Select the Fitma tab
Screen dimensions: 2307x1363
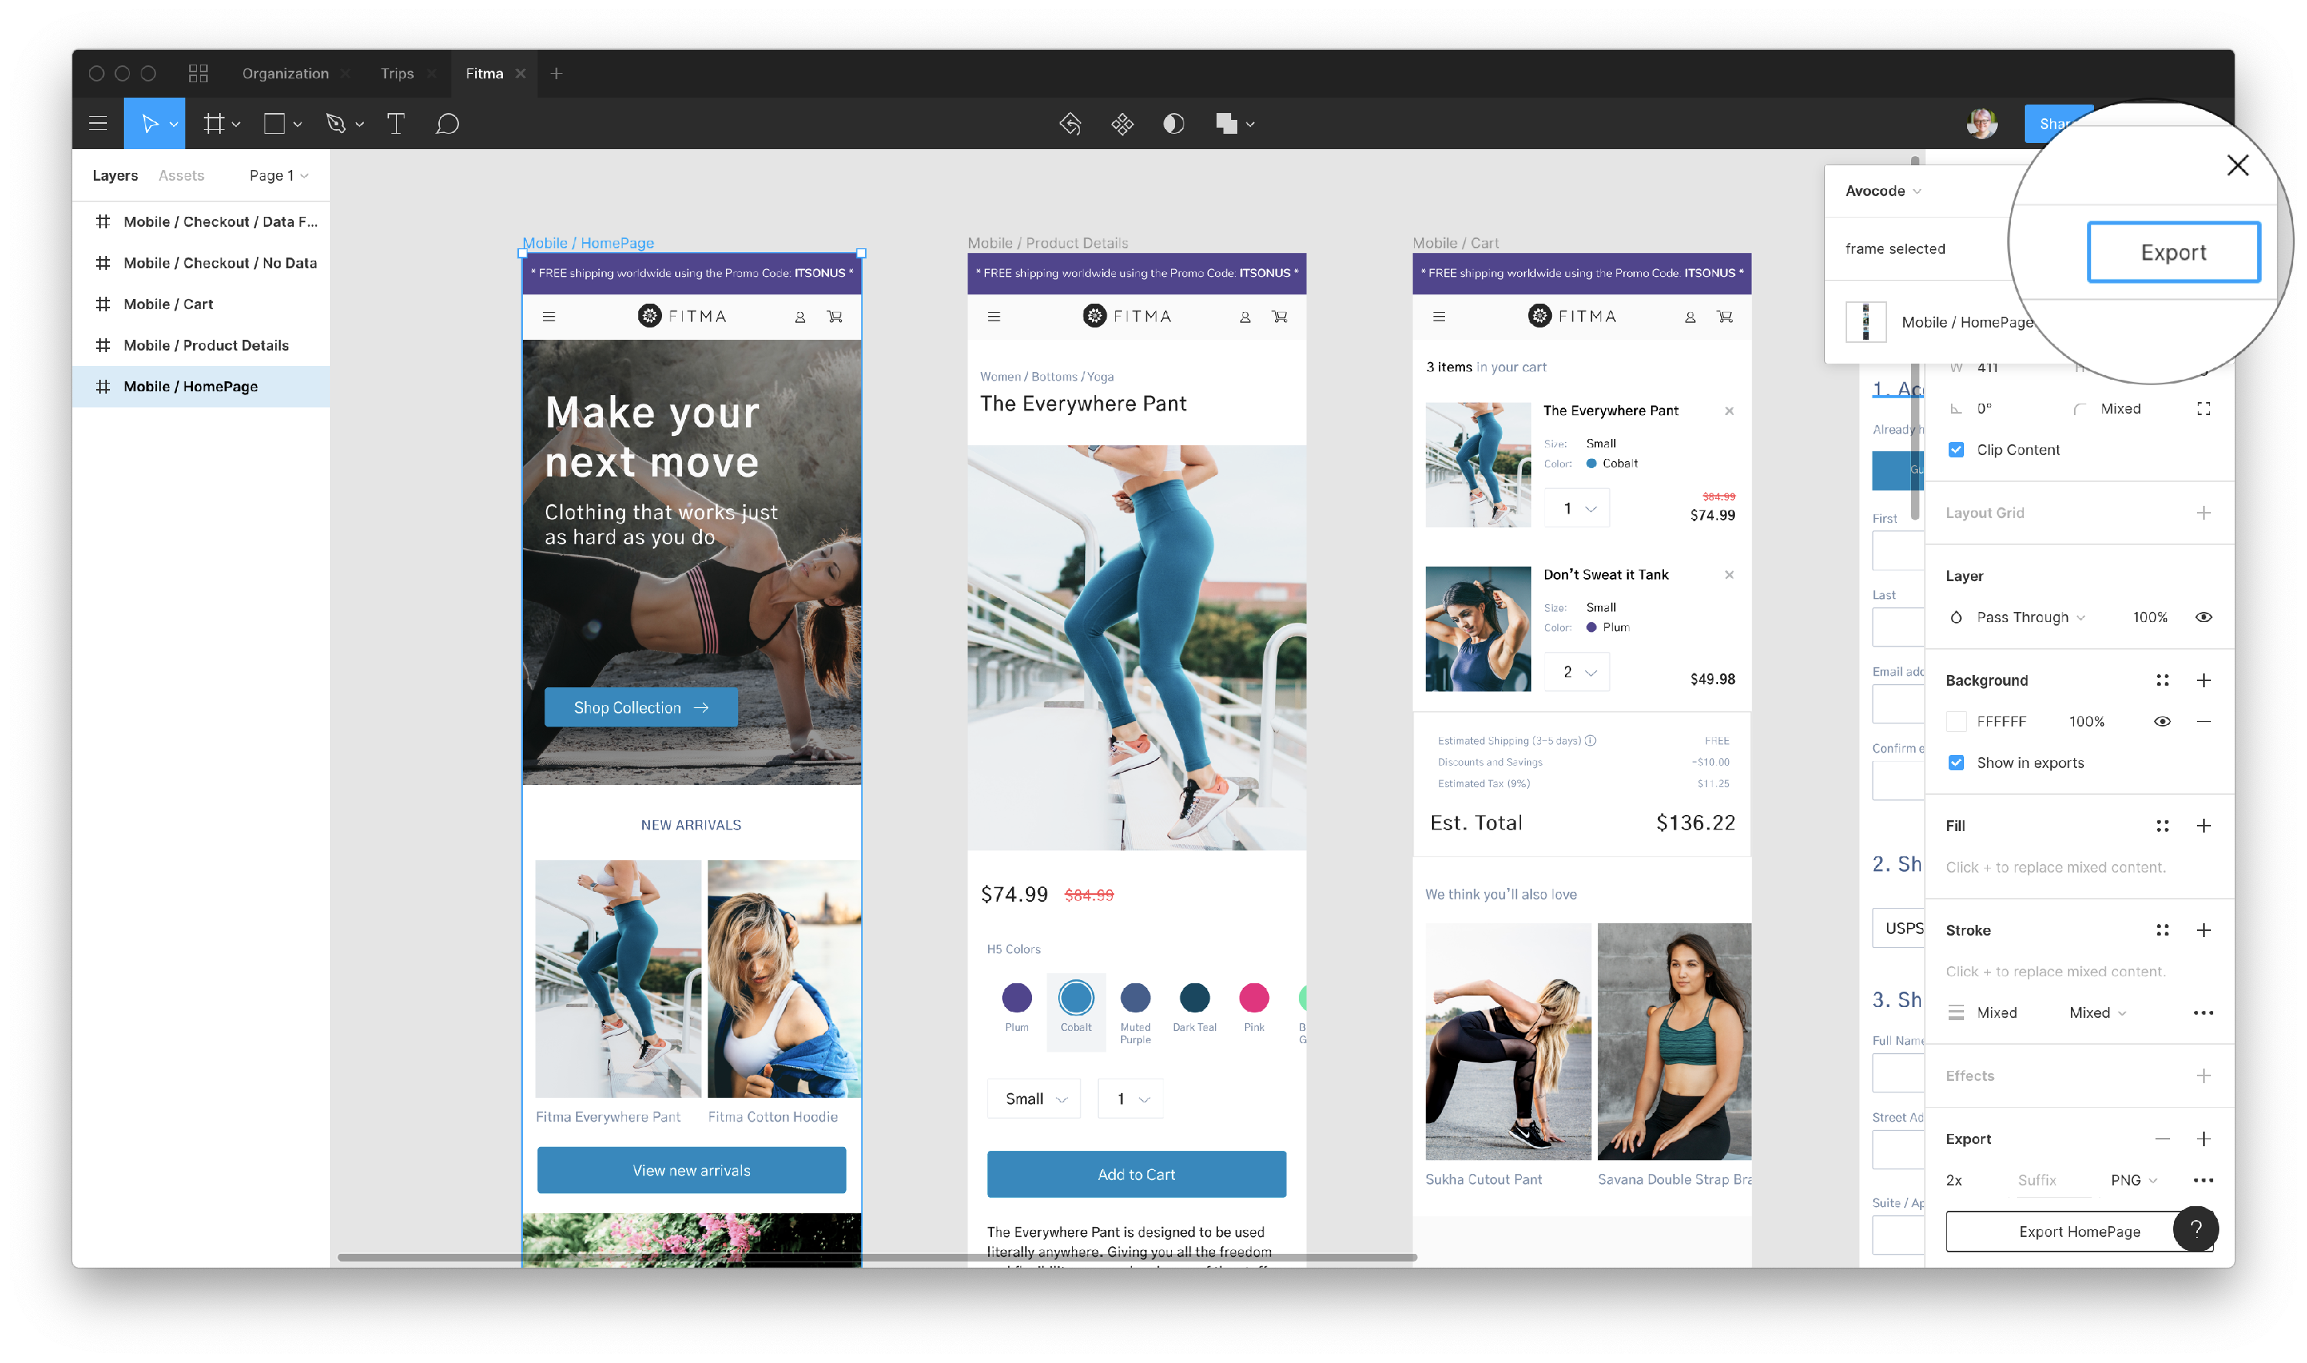point(484,74)
